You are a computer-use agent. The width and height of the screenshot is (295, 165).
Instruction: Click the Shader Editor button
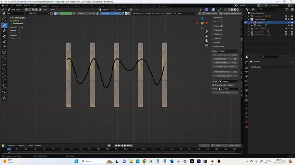point(210,13)
